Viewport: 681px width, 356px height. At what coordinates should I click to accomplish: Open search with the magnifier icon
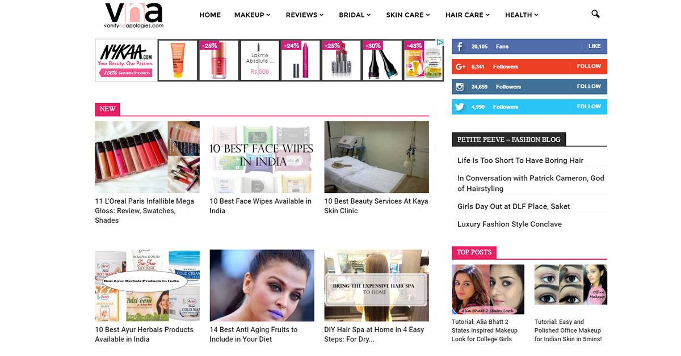[595, 14]
